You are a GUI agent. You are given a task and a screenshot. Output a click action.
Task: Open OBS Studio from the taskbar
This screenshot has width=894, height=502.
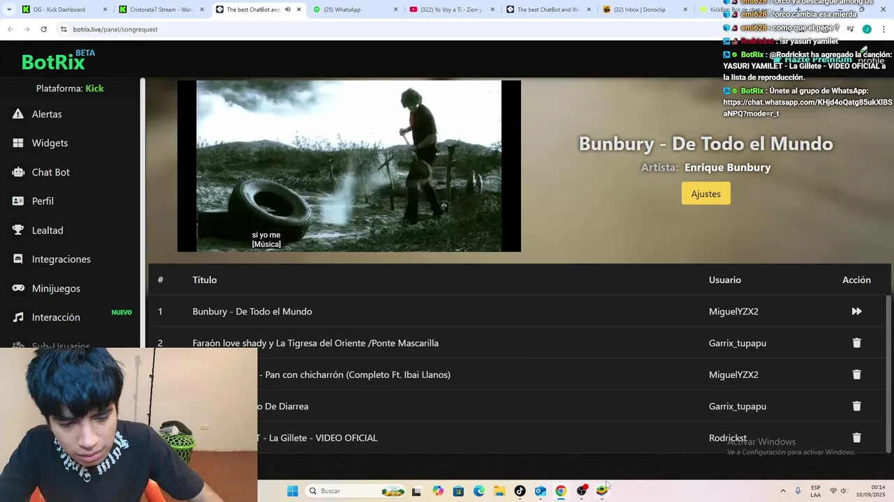pyautogui.click(x=582, y=491)
